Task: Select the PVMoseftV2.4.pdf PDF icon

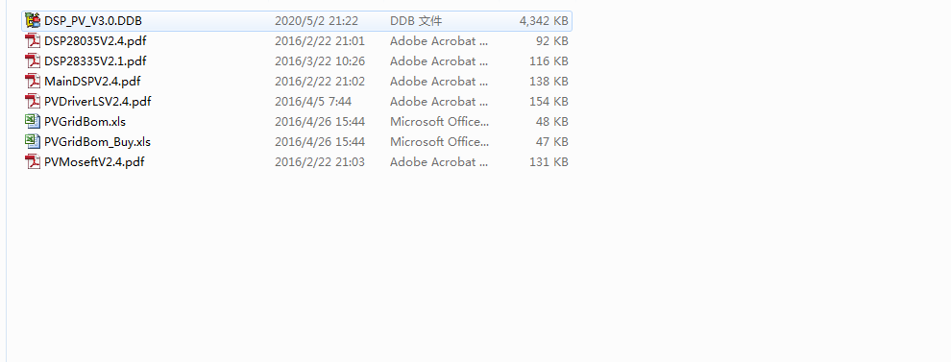Action: [x=33, y=162]
